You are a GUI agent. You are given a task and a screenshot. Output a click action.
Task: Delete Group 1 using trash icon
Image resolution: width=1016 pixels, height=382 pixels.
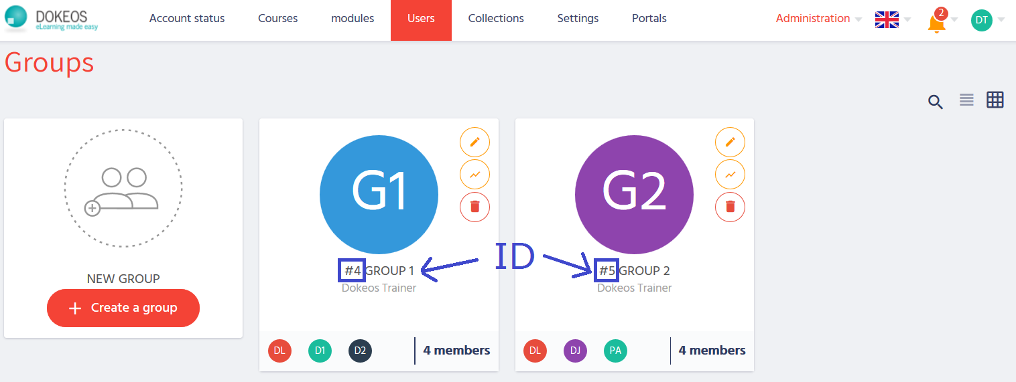(474, 207)
